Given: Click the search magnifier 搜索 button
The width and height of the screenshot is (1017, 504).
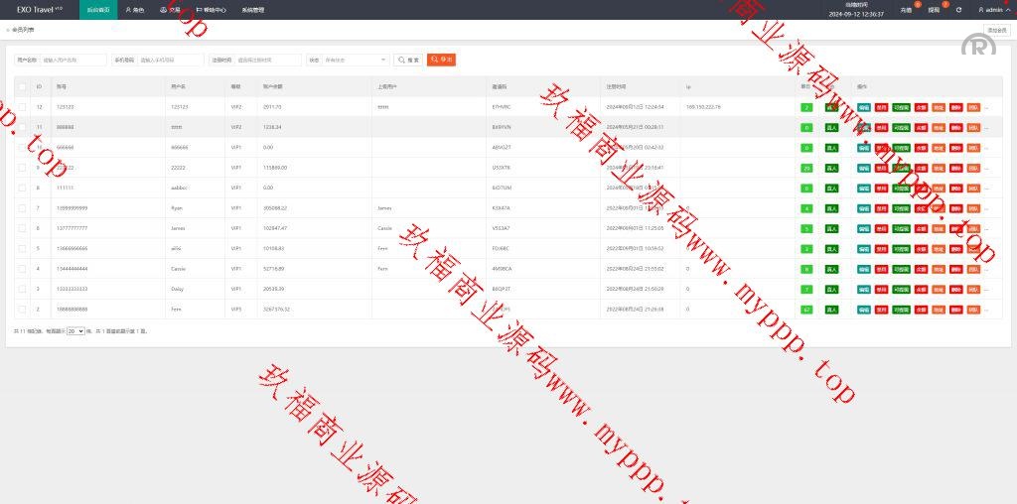Looking at the screenshot, I should (x=407, y=60).
